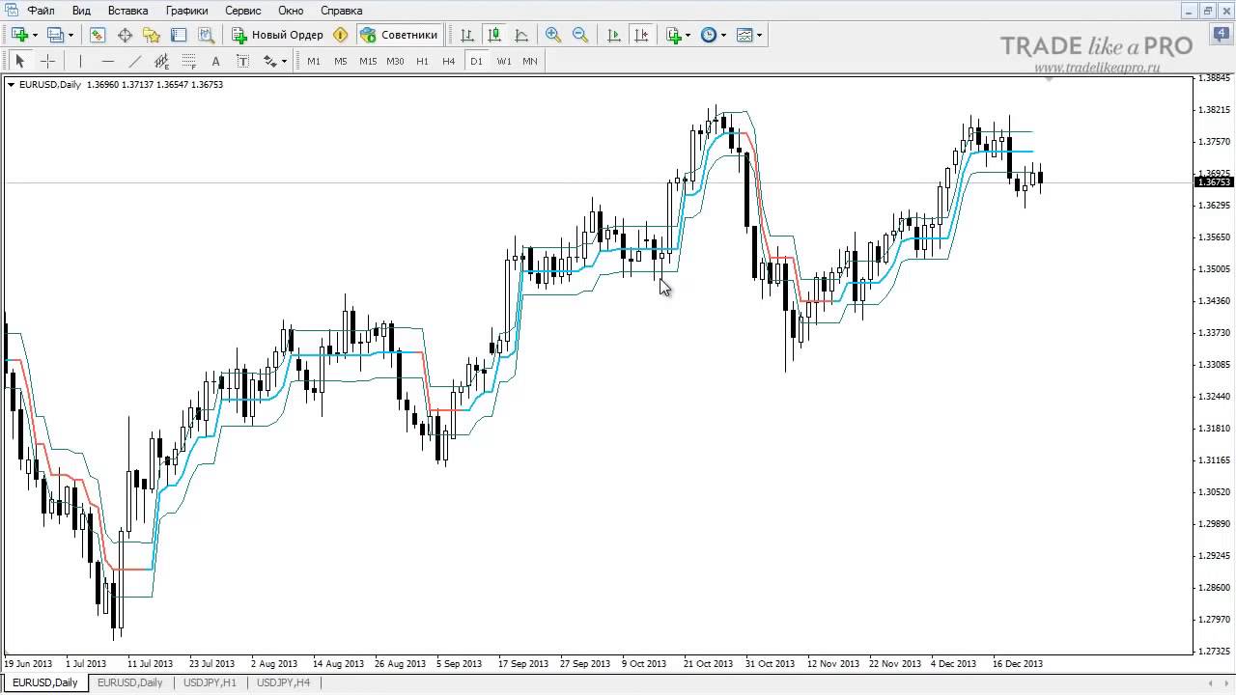This screenshot has height=695, width=1236.
Task: Open the Окно menu
Action: click(x=291, y=11)
